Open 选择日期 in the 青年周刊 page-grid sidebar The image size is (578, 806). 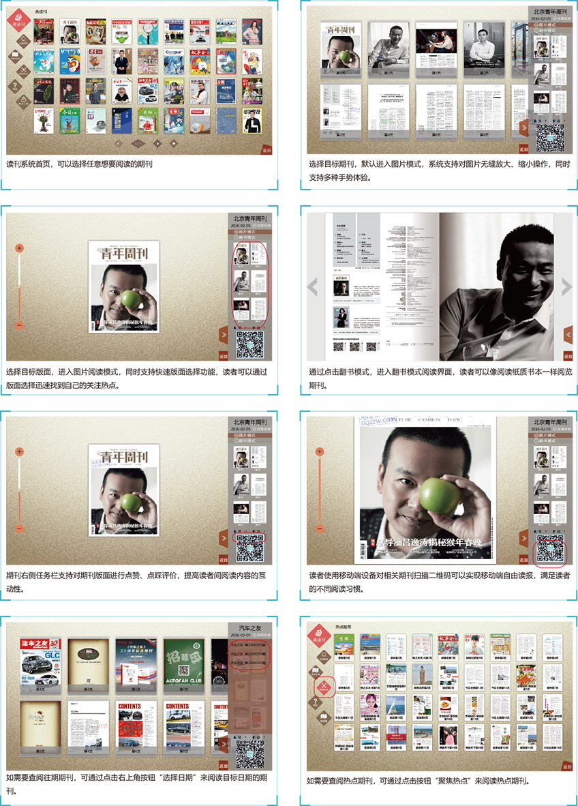[x=564, y=18]
